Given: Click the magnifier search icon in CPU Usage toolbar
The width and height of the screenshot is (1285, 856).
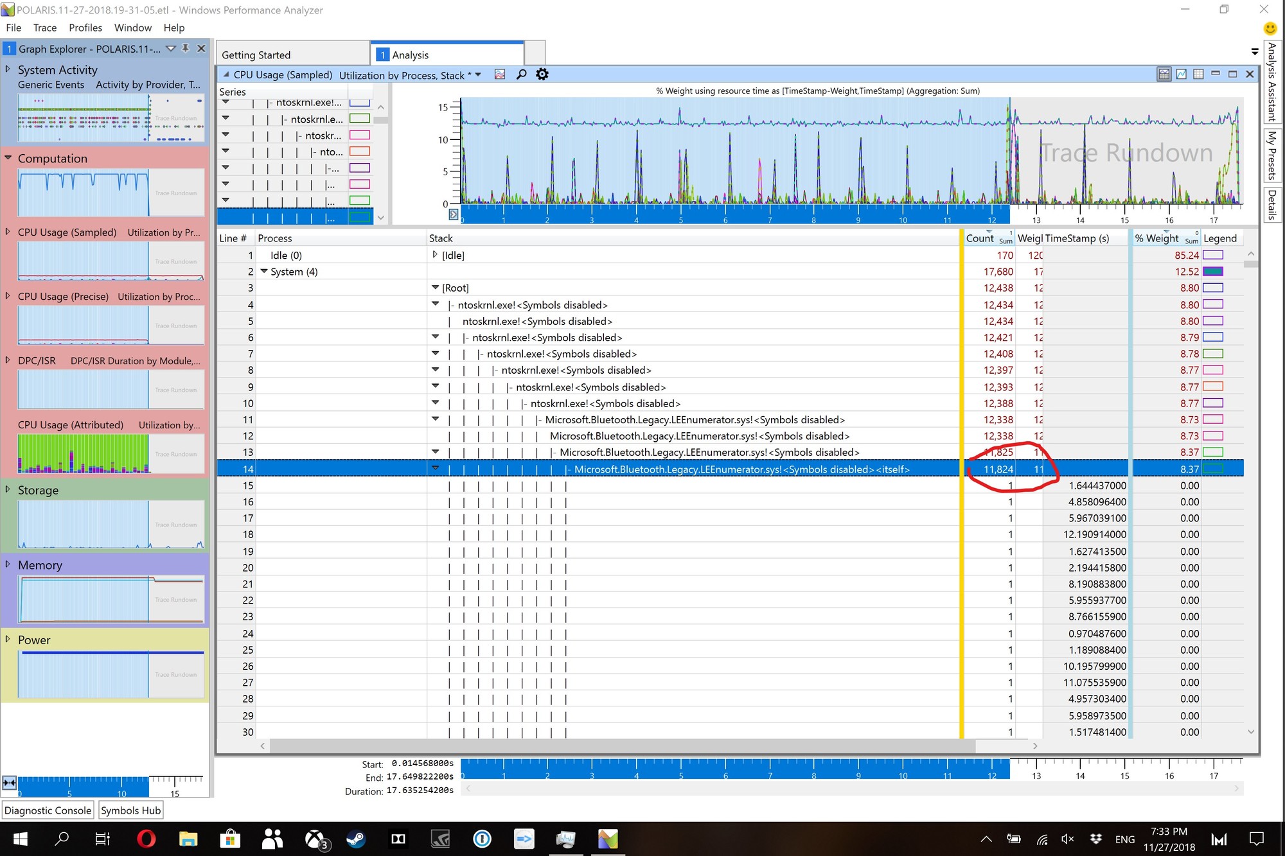Looking at the screenshot, I should point(521,74).
